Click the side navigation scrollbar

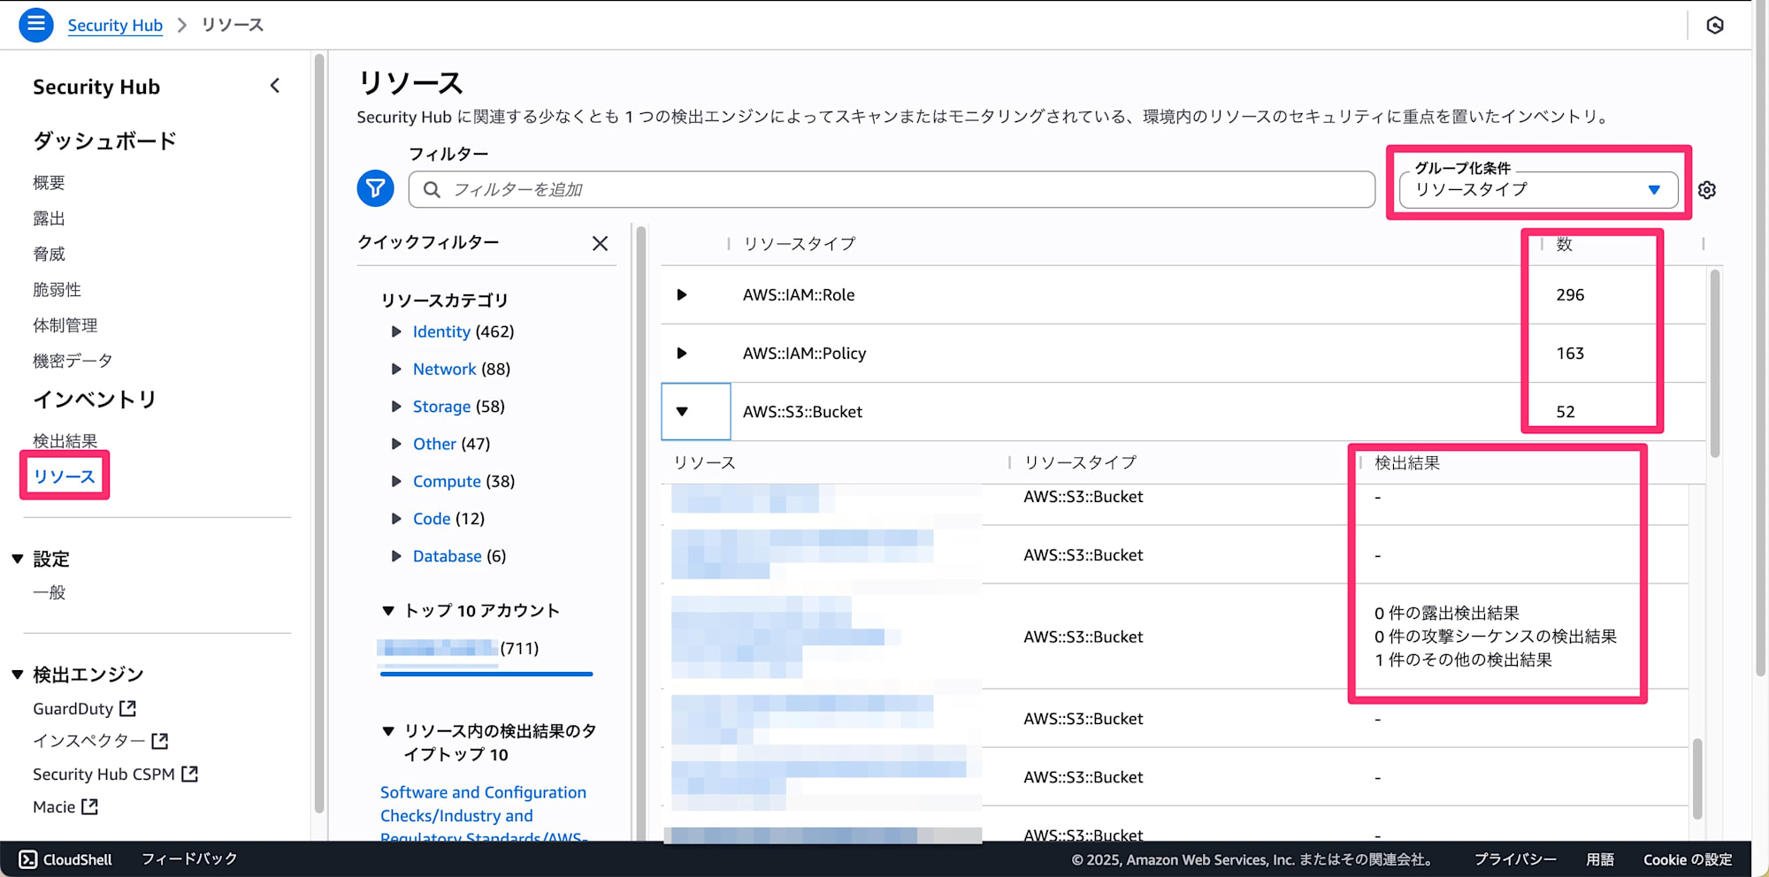pyautogui.click(x=319, y=433)
